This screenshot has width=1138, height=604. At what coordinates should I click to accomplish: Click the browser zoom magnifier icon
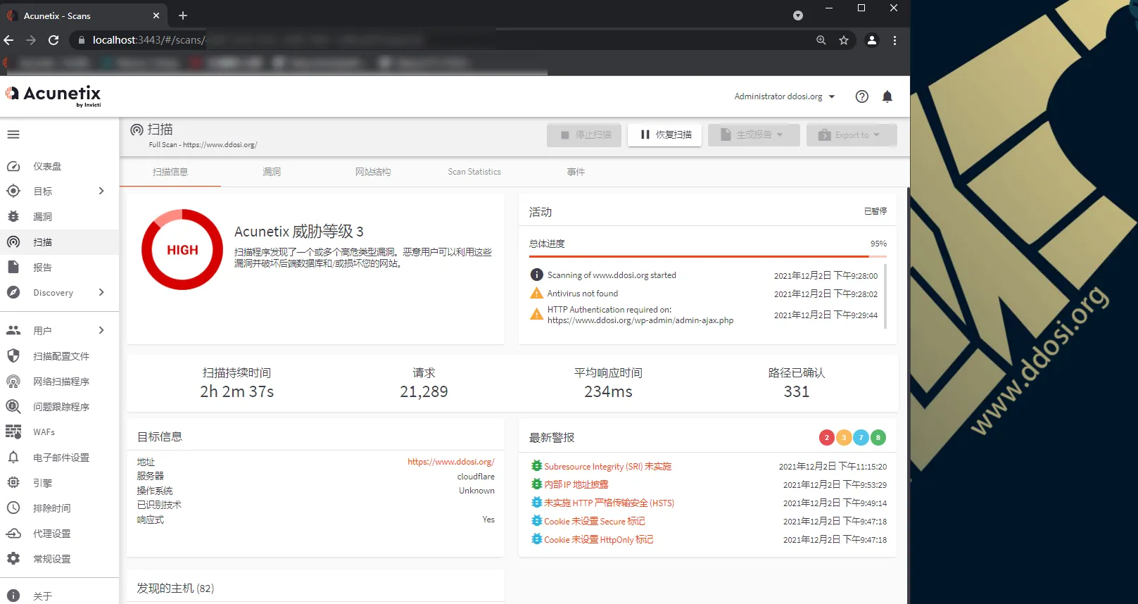tap(821, 40)
